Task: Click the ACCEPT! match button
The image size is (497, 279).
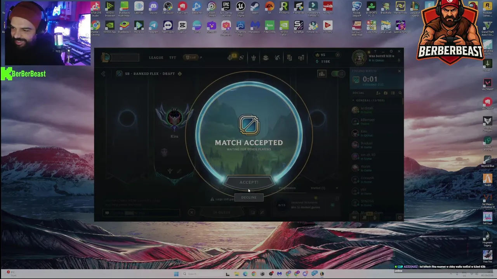Action: (249, 183)
